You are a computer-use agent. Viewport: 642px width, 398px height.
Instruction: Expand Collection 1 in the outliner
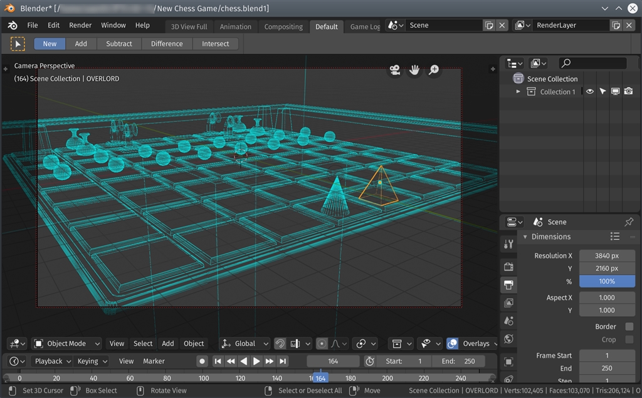click(x=518, y=91)
